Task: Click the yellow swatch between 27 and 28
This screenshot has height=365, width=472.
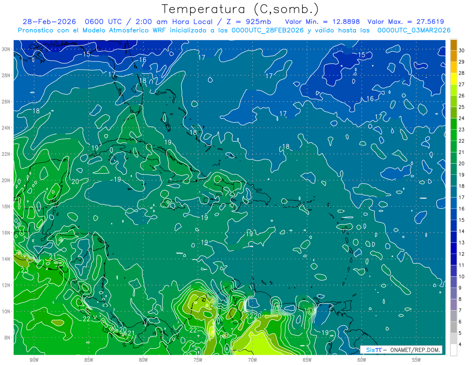Action: click(454, 78)
